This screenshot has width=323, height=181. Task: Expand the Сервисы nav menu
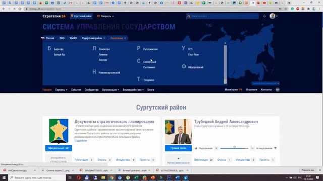coord(61,89)
